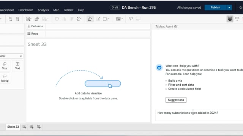Open the mark type Automatic dropdown
243x136 pixels.
(x=11, y=56)
